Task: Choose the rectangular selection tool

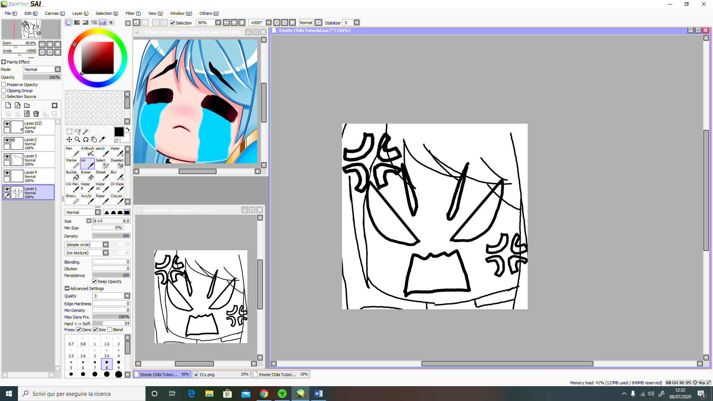Action: [x=69, y=131]
